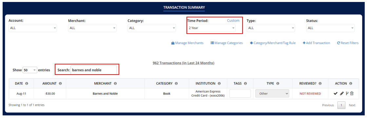Click the REVIEWED? column info icon

[x=320, y=83]
